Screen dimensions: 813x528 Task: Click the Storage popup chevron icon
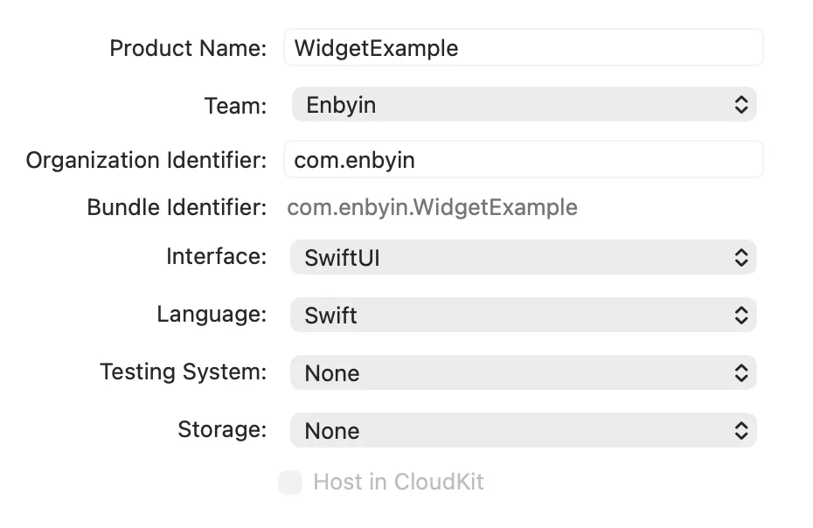pos(742,430)
